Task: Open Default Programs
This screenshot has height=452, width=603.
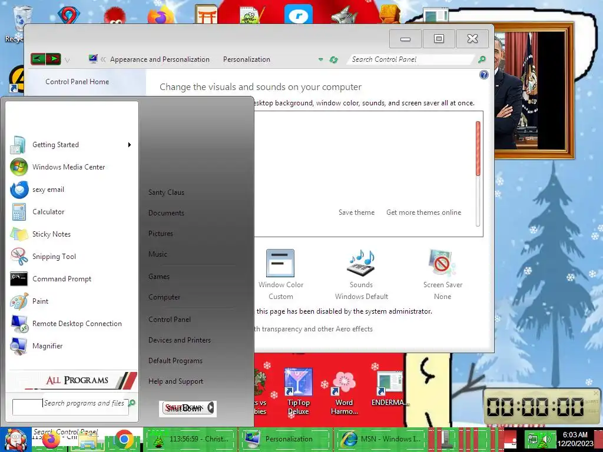Action: pyautogui.click(x=175, y=361)
